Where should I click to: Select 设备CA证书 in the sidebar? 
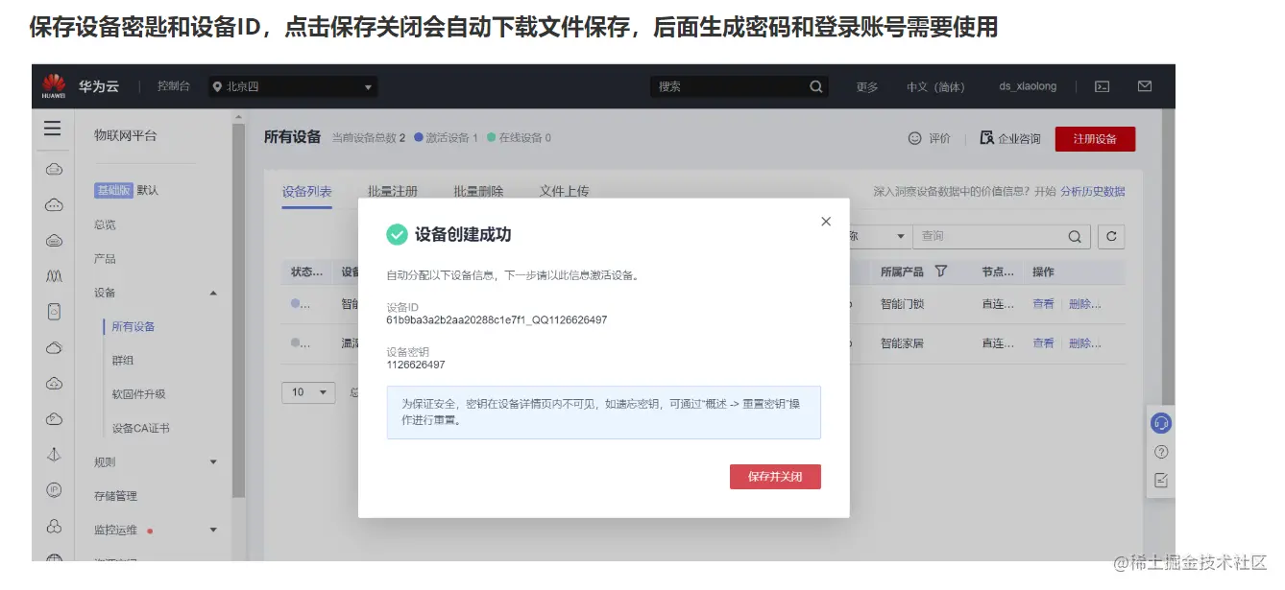140,429
